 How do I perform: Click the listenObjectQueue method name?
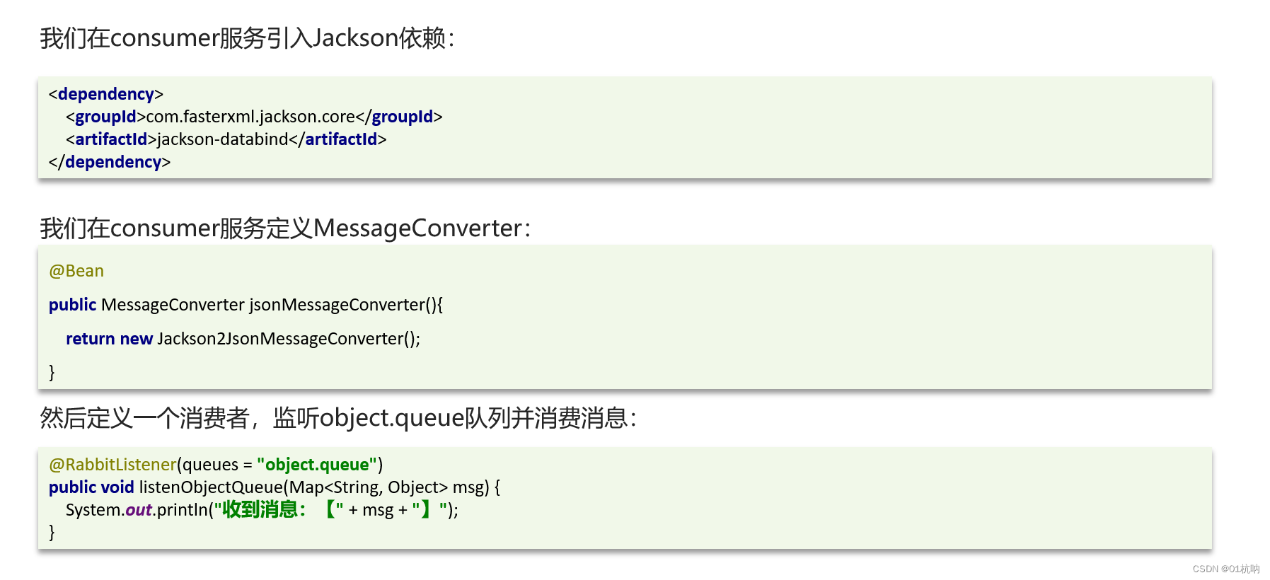(211, 487)
